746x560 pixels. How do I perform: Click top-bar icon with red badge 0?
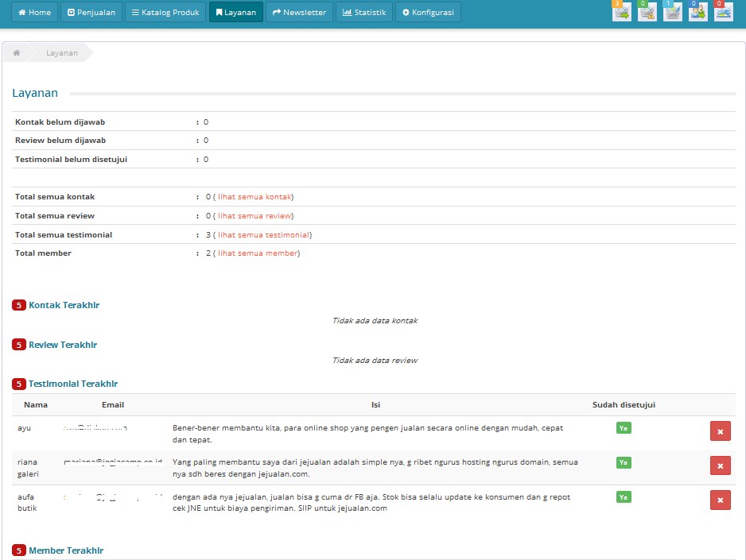pyautogui.click(x=723, y=12)
